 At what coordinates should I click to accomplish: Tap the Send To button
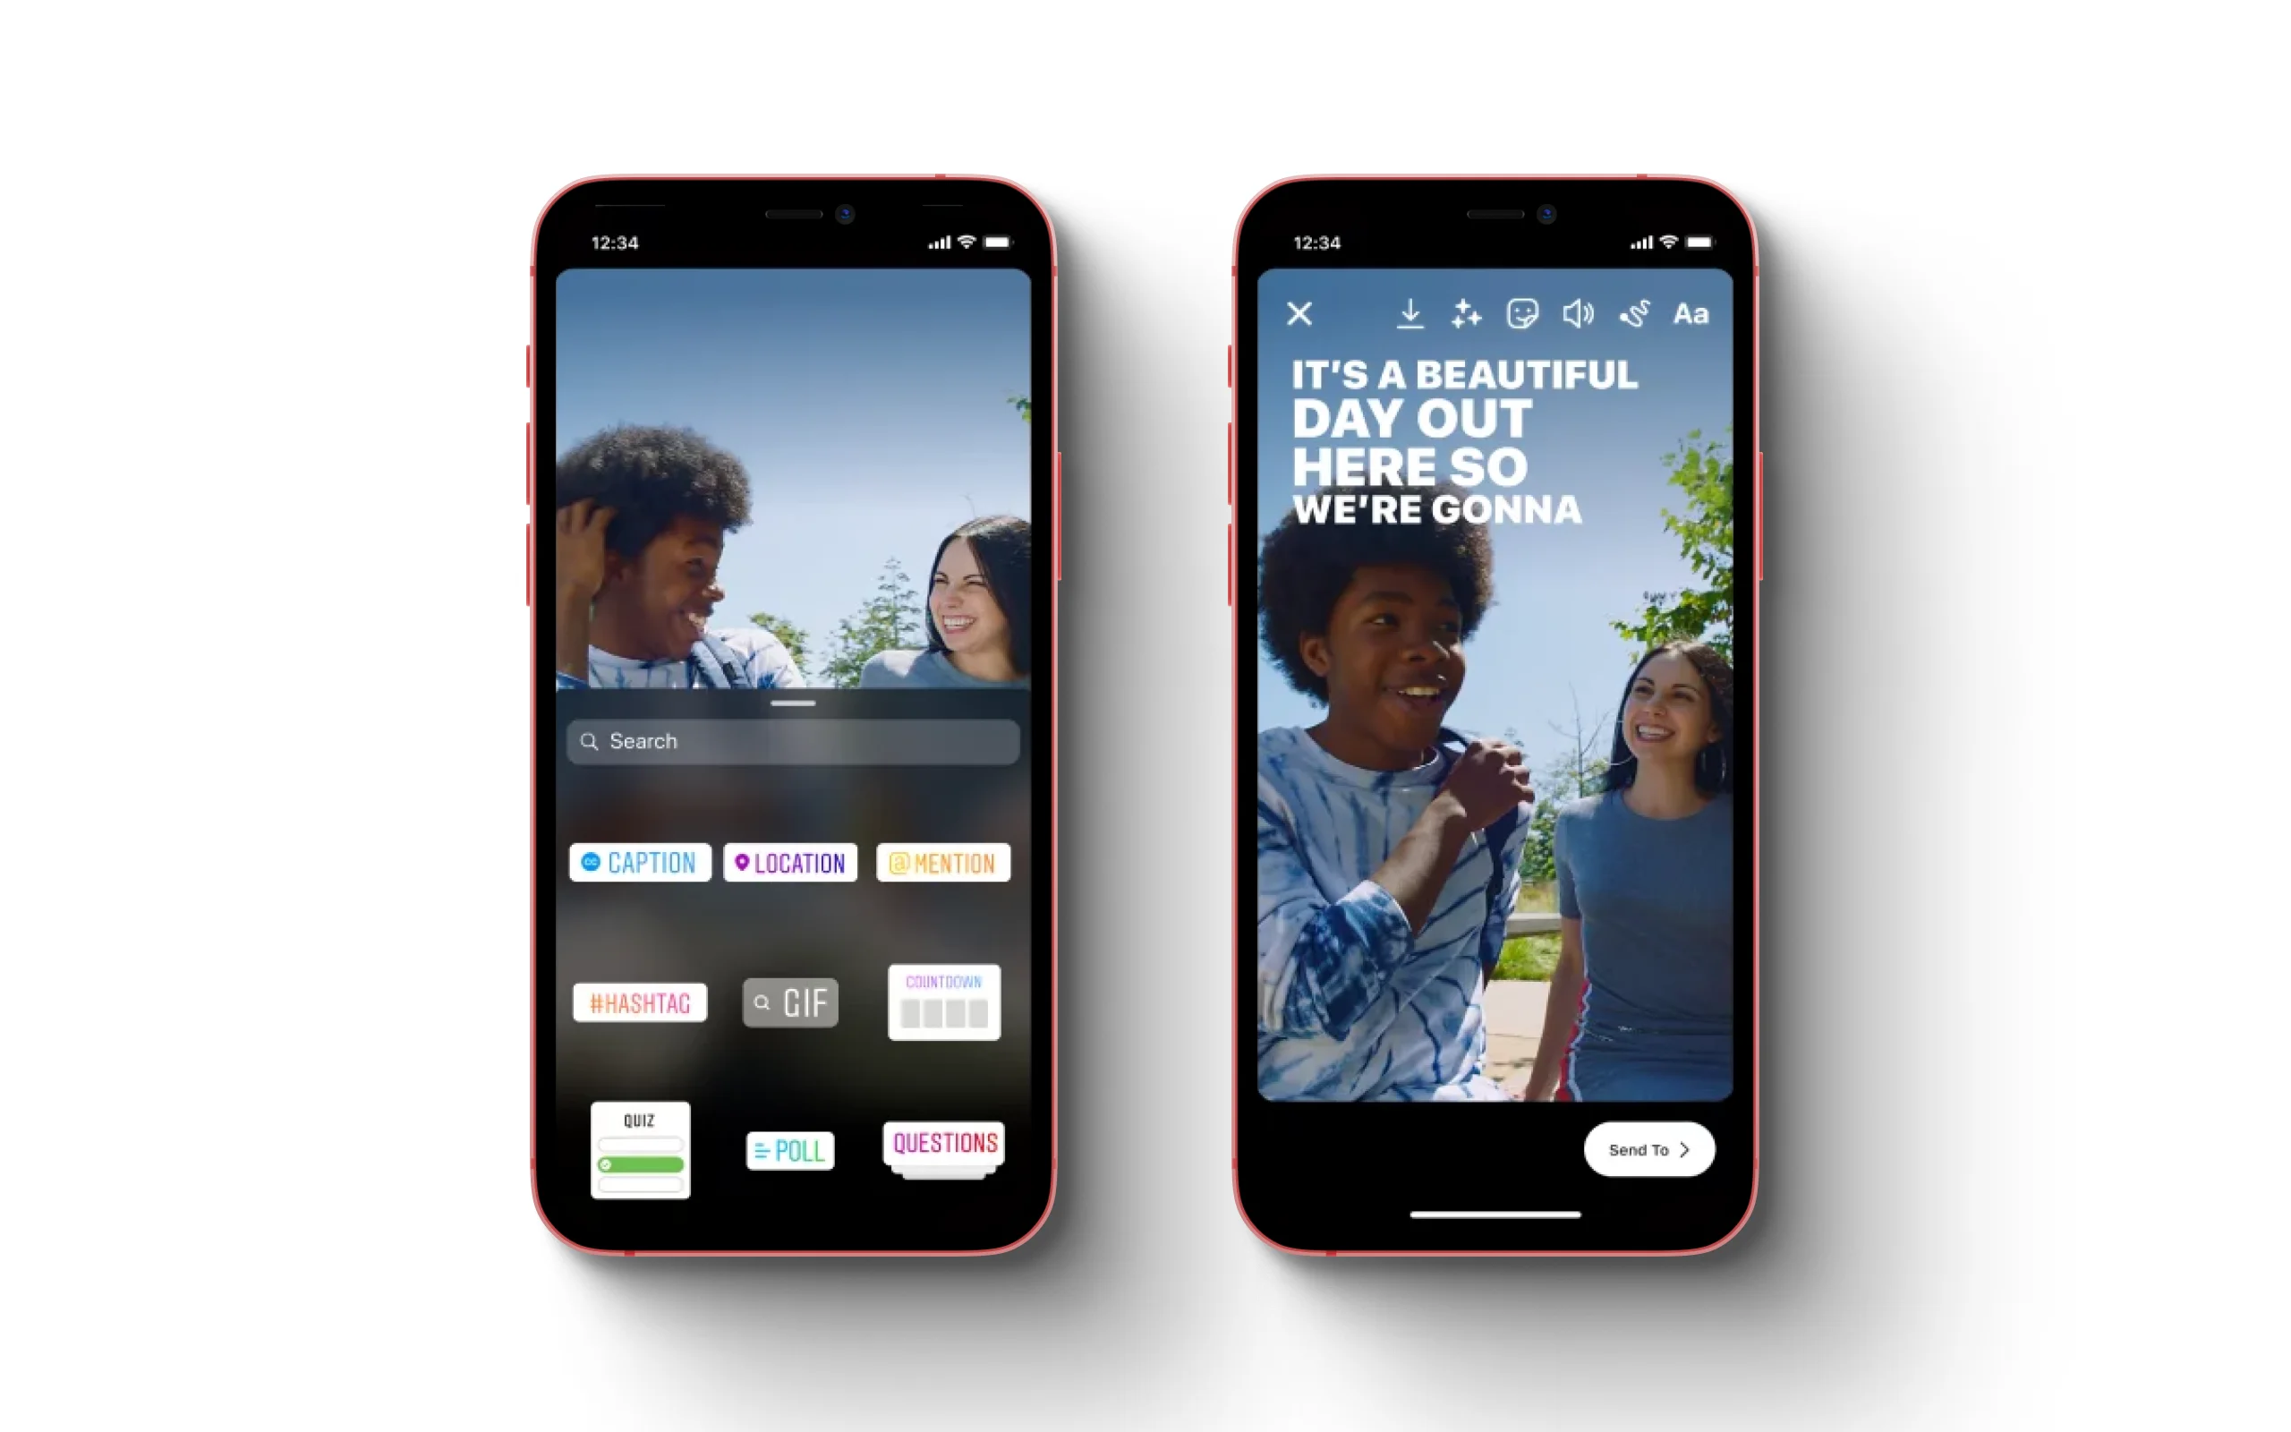(x=1648, y=1148)
